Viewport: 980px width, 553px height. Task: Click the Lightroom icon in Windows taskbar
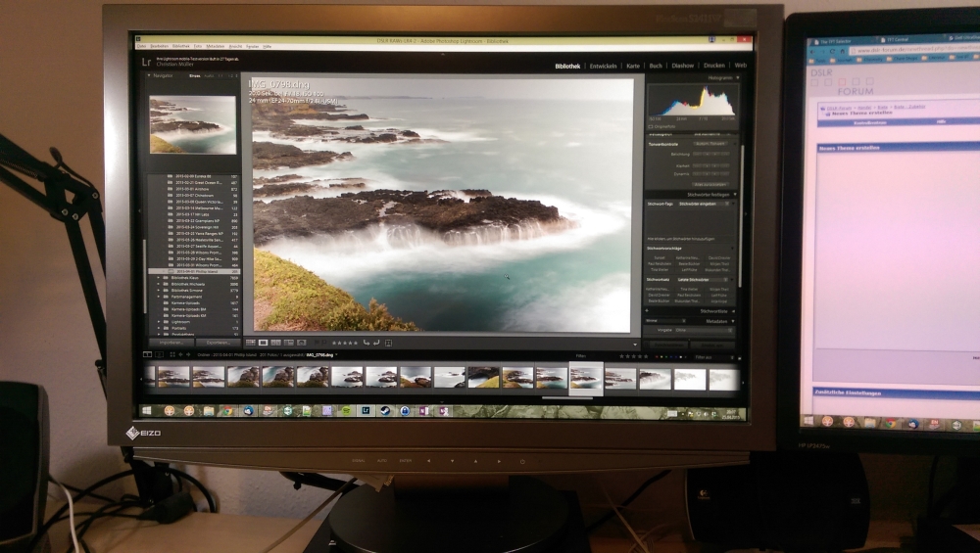coord(366,410)
